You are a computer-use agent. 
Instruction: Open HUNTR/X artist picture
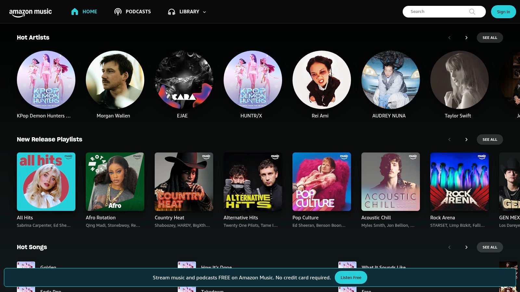253,80
